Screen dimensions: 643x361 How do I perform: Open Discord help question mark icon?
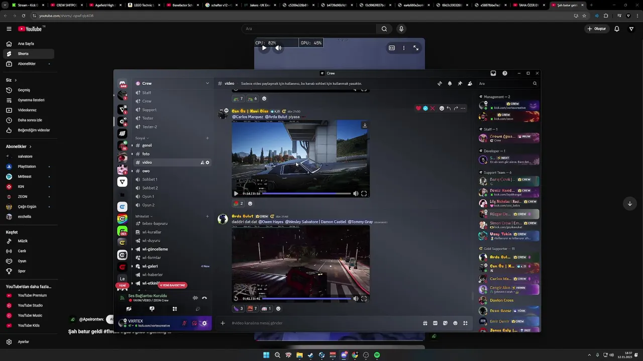[505, 73]
